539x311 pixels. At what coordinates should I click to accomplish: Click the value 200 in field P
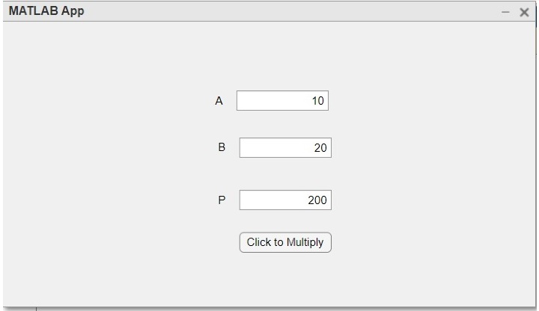point(317,200)
